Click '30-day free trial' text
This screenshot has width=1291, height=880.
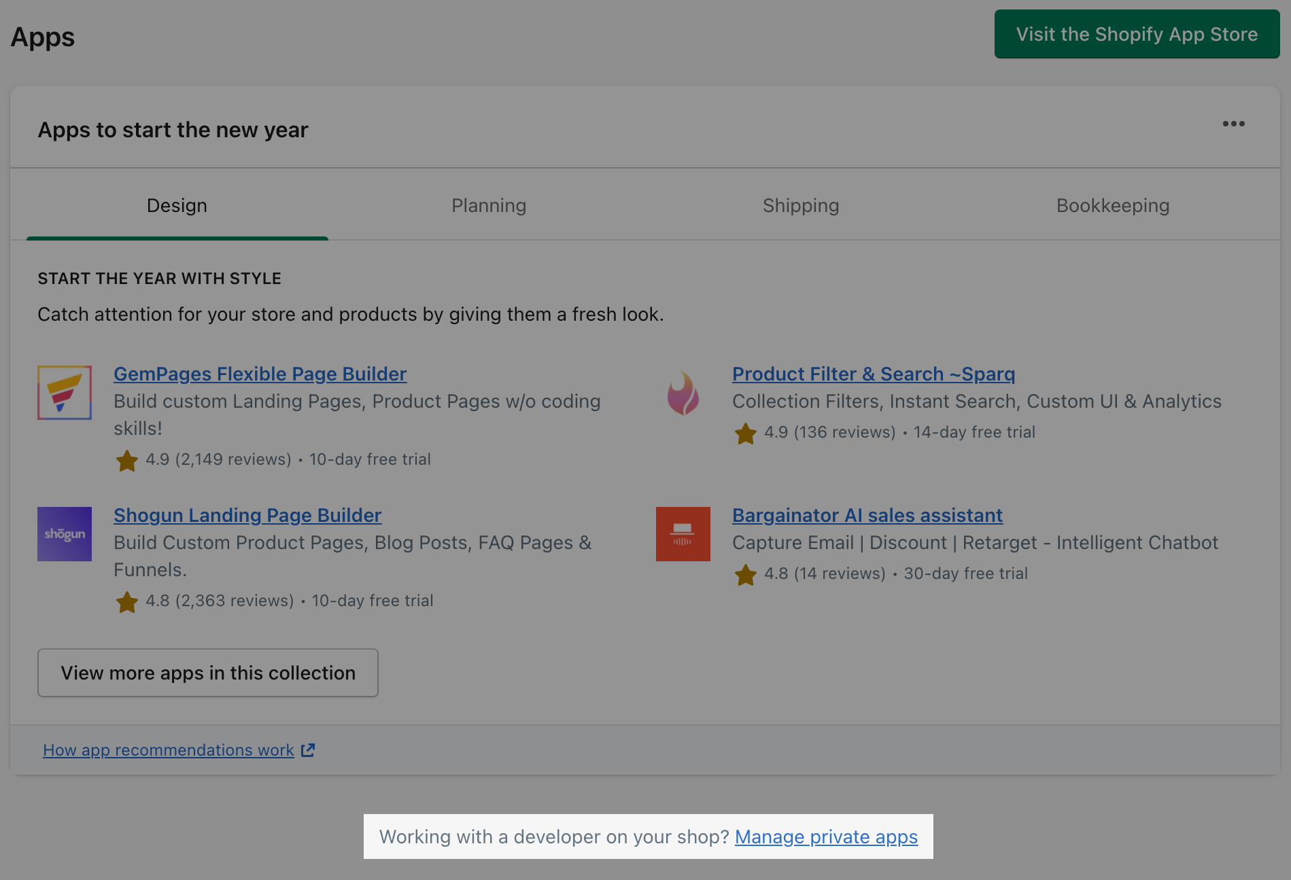(x=966, y=574)
